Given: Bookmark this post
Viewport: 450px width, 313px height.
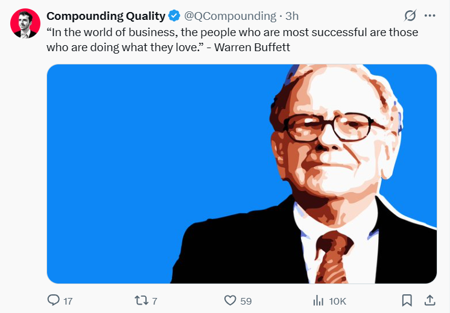Looking at the screenshot, I should click(407, 300).
